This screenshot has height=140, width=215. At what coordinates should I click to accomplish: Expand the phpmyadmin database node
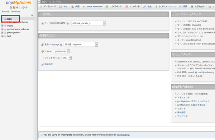click(x=2, y=33)
